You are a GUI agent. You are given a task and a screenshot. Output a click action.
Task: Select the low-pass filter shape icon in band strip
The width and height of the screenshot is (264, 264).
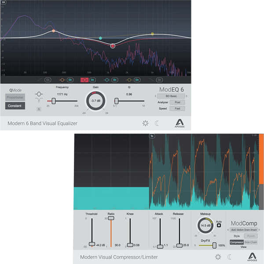[152, 80]
